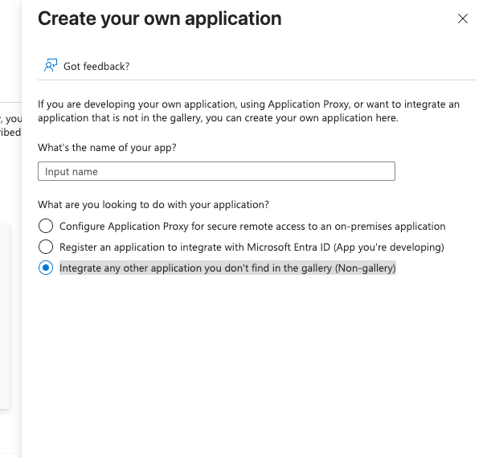Image resolution: width=491 pixels, height=458 pixels.
Task: Click the highlighted Non-gallery option label
Action: pos(227,268)
